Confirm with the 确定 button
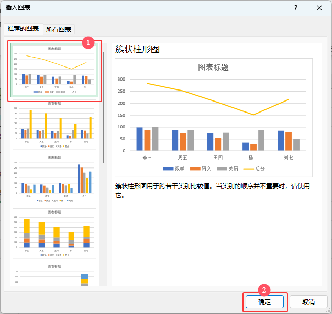Screen dimensions: 332x314 click(264, 301)
